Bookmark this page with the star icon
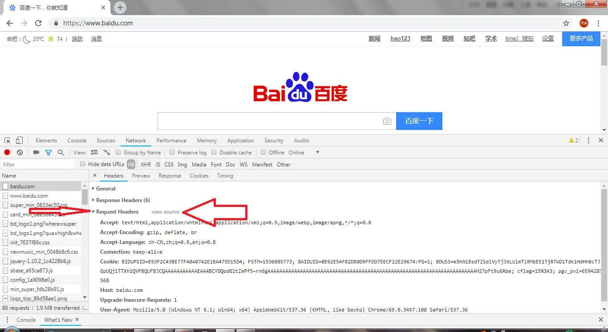The height and width of the screenshot is (332, 608). 566,23
